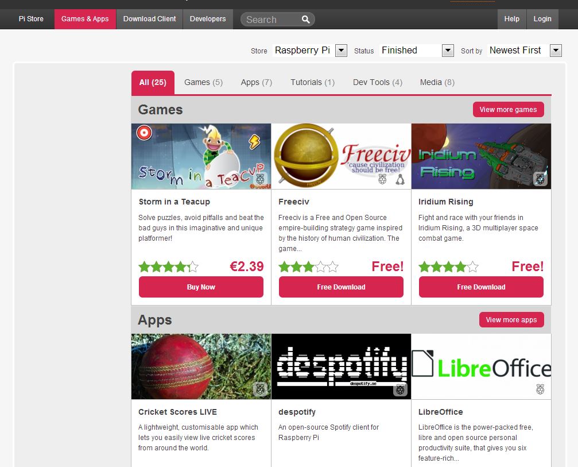
Task: Click the Apps section heading
Action: 155,320
